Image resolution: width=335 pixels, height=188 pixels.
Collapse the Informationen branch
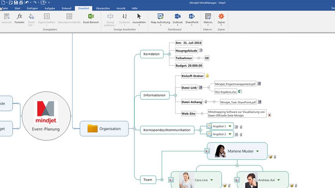pyautogui.click(x=176, y=95)
